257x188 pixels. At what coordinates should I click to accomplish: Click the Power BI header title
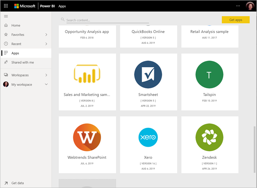tap(47, 6)
